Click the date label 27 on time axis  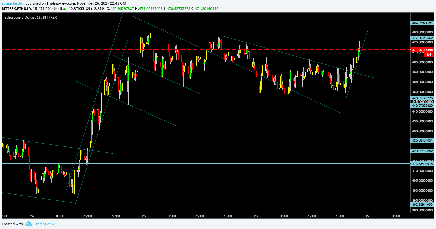[368, 216]
